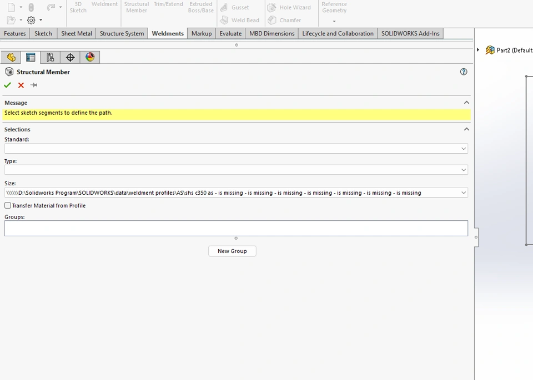Show the FeatureManager design tree tab

click(x=11, y=57)
